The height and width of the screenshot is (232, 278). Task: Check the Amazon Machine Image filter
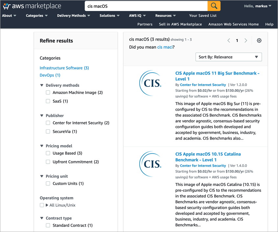point(48,93)
